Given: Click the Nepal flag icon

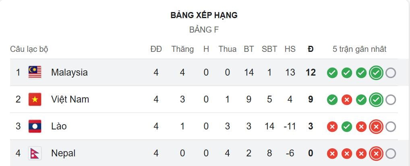Looking at the screenshot, I should click(x=35, y=153).
